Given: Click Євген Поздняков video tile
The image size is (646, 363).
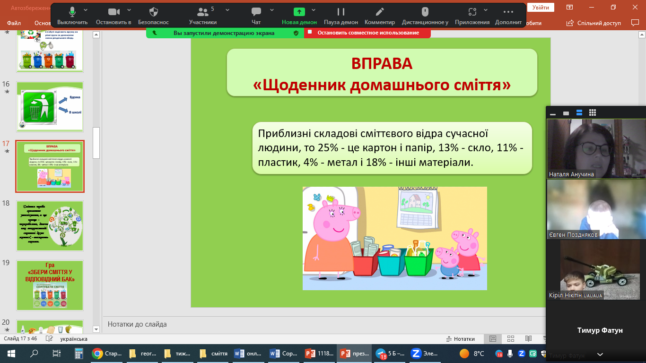Looking at the screenshot, I should click(596, 209).
